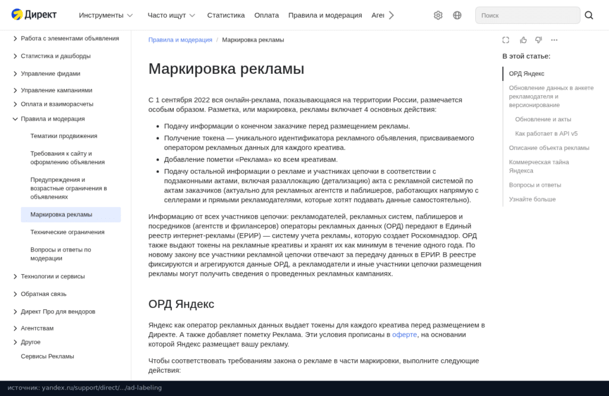Expand Управление кампаниями section
Viewport: 609px width, 396px height.
[52, 90]
